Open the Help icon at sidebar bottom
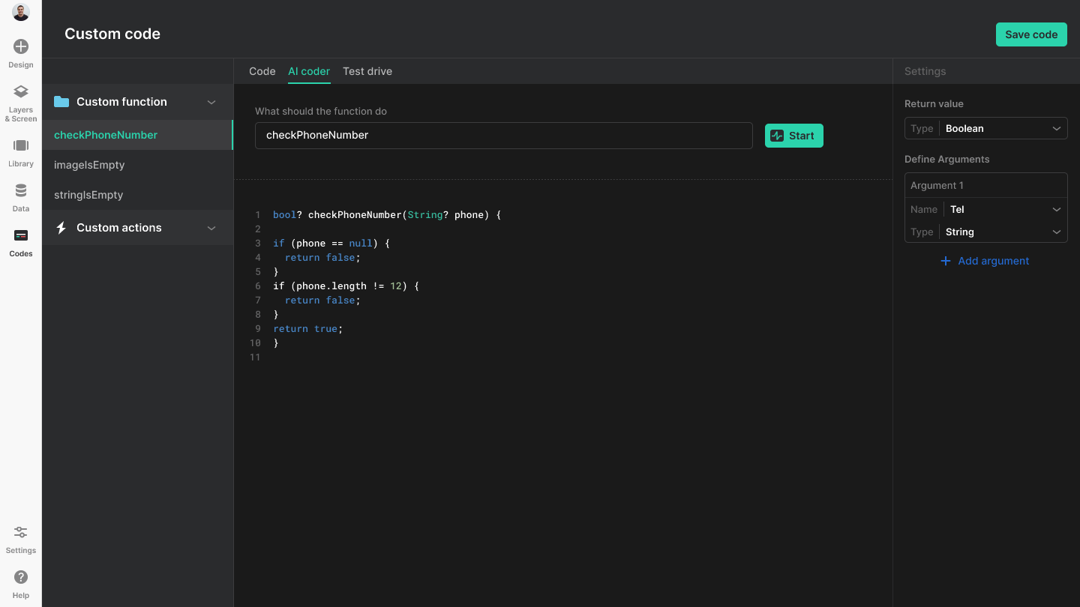The width and height of the screenshot is (1080, 607). click(x=20, y=578)
